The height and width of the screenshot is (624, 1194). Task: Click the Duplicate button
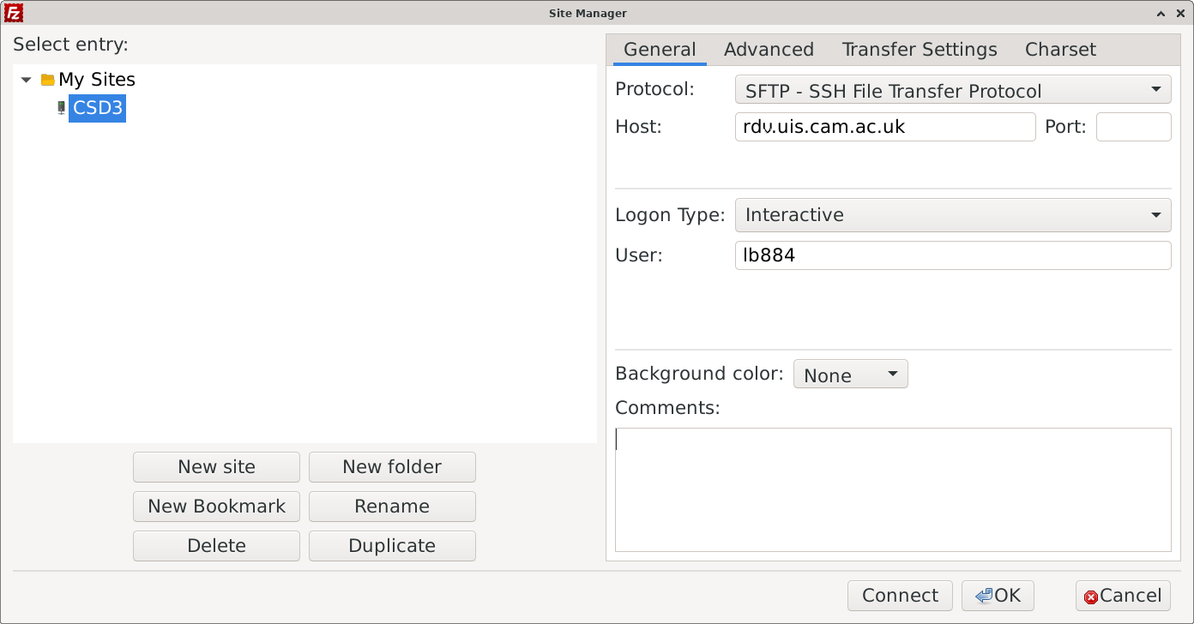pyautogui.click(x=392, y=546)
